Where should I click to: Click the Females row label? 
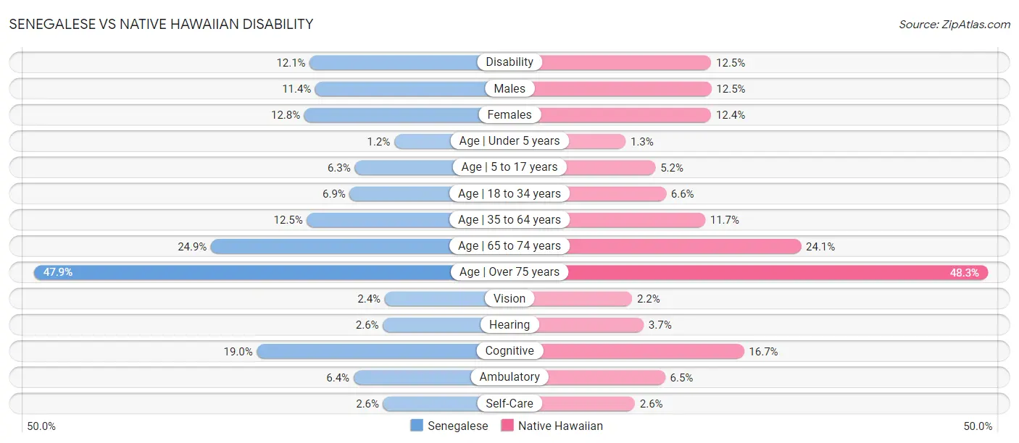pos(510,114)
